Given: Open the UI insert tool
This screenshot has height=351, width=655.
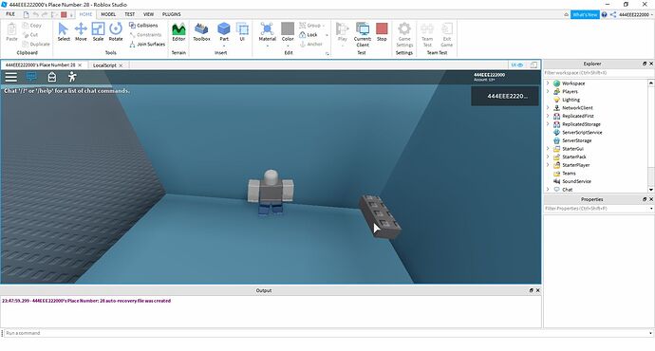Looking at the screenshot, I should coord(242,31).
